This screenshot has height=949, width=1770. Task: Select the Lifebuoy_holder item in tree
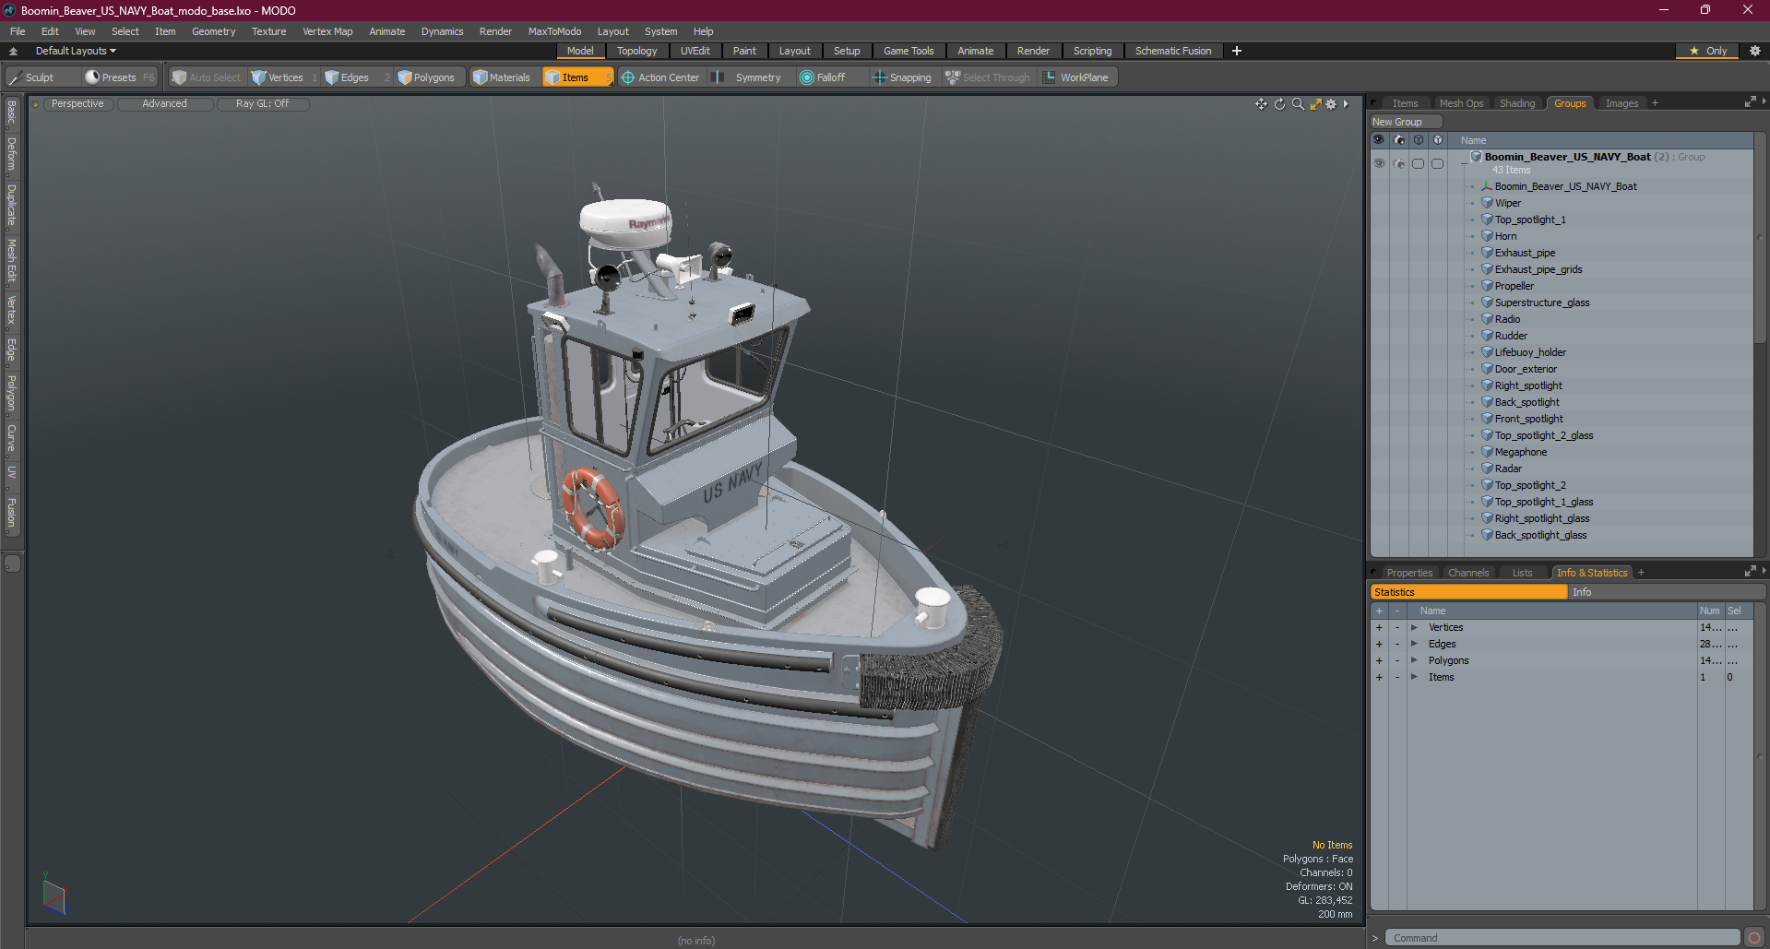1530,352
